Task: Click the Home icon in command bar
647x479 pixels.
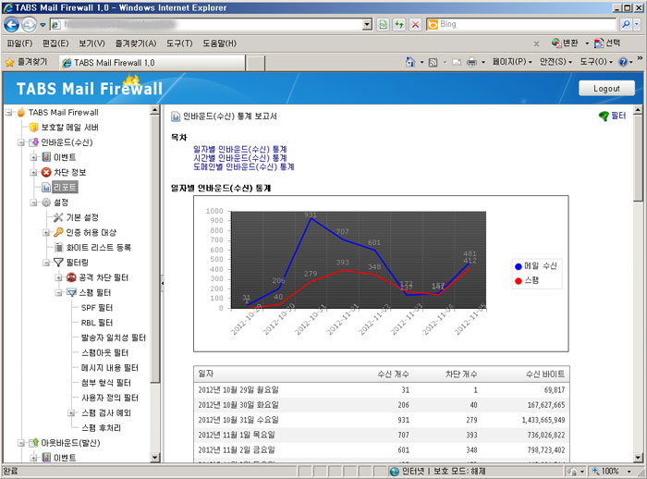Action: 410,62
